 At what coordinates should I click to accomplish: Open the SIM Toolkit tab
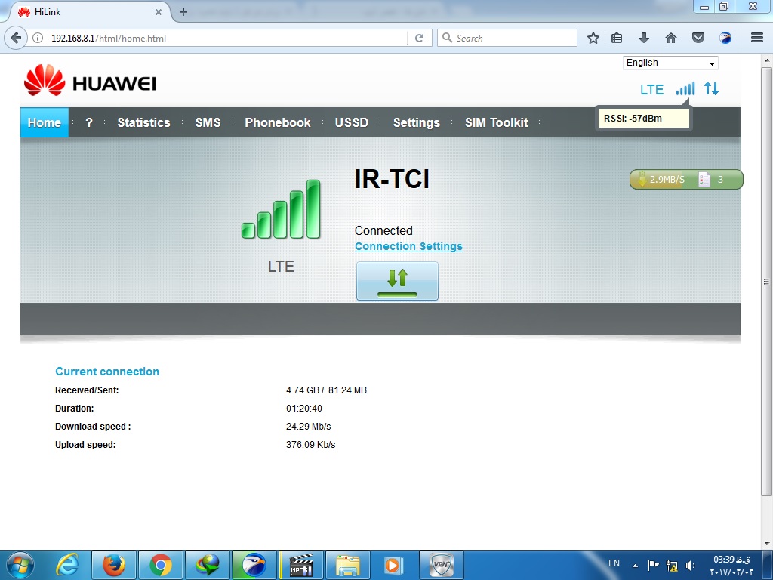click(497, 122)
